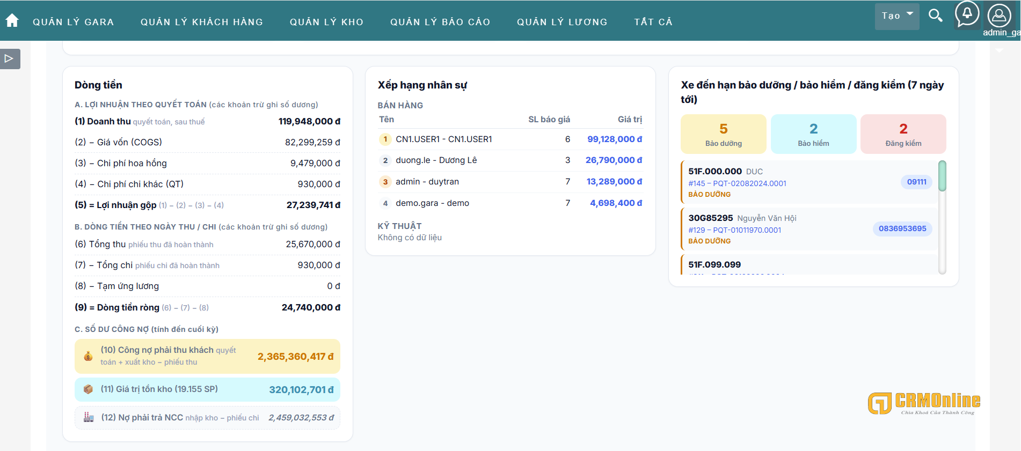Image resolution: width=1021 pixels, height=451 pixels.
Task: Open the Quản Lý Lương menu
Action: click(562, 22)
